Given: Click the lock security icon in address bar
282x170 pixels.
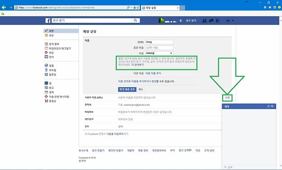Looking at the screenshot, I should click(134, 7).
